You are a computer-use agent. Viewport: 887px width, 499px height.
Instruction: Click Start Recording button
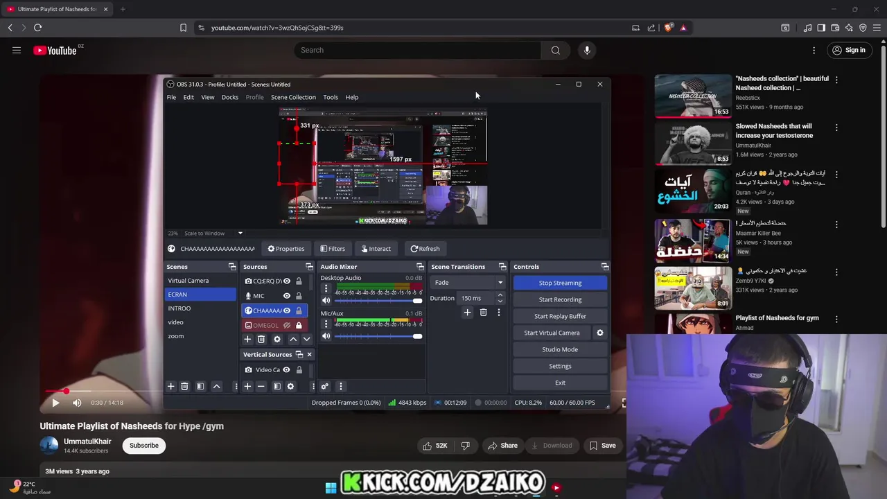pos(560,299)
